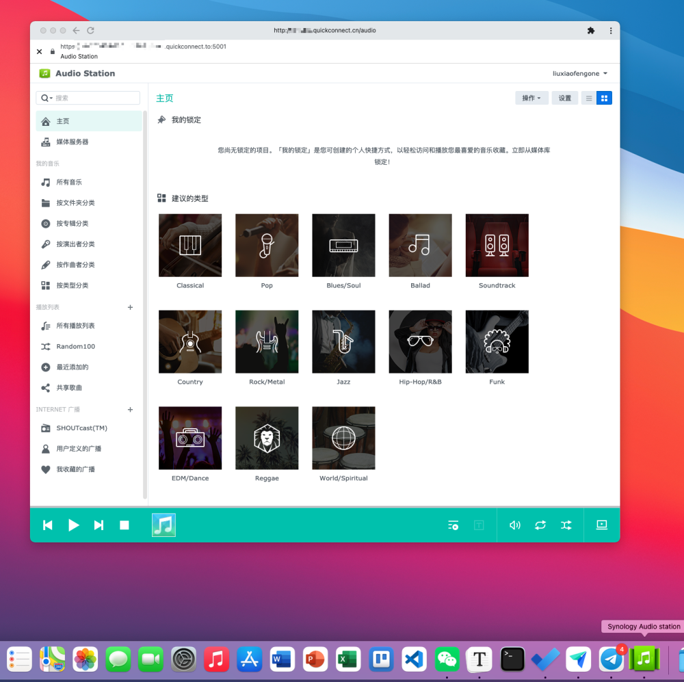Browse 按类型分类 in the sidebar
The width and height of the screenshot is (684, 682).
click(x=88, y=285)
